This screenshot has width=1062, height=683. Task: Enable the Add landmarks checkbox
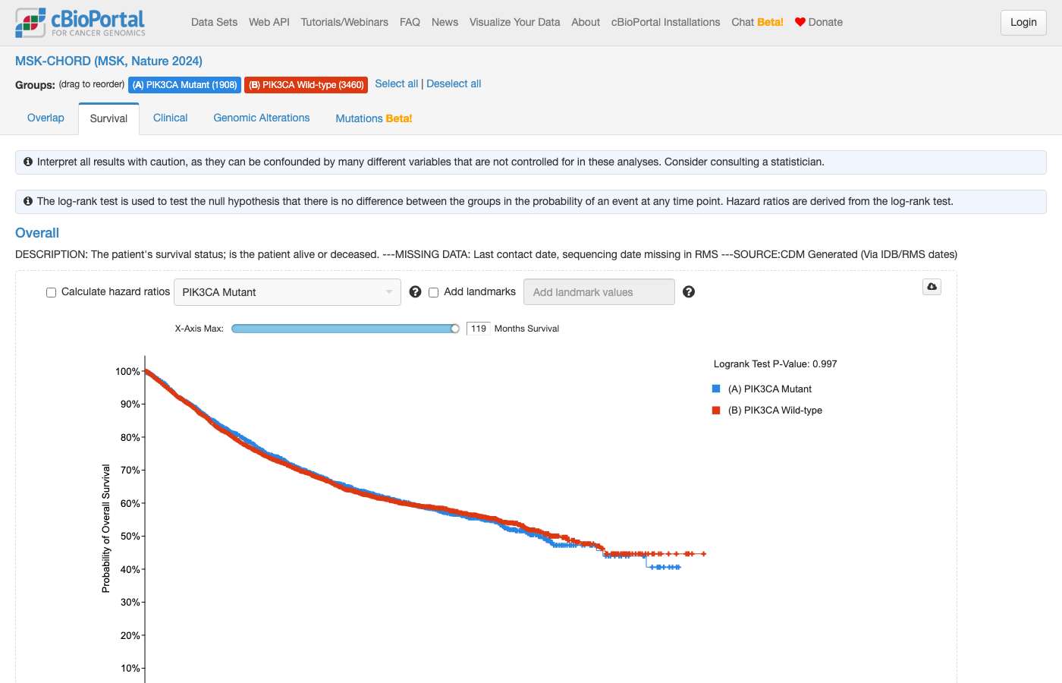tap(434, 292)
